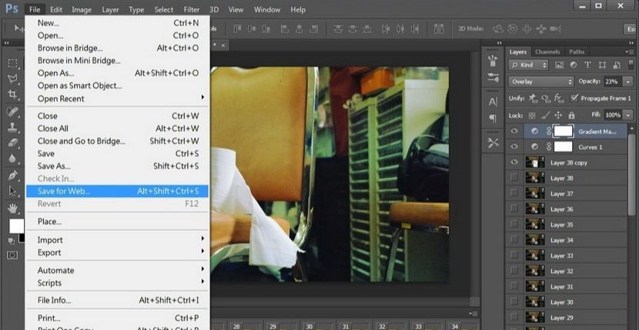
Task: Select the Hand tool
Action: coord(12,208)
